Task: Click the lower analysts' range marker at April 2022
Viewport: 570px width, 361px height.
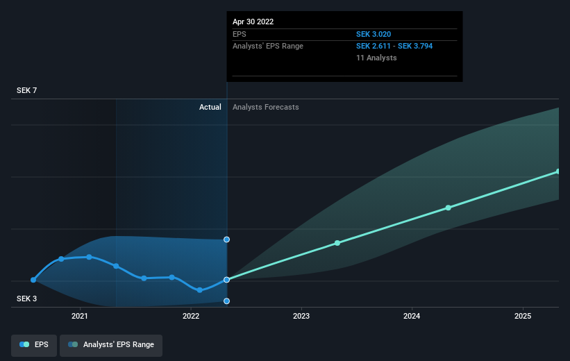Action: coord(226,301)
